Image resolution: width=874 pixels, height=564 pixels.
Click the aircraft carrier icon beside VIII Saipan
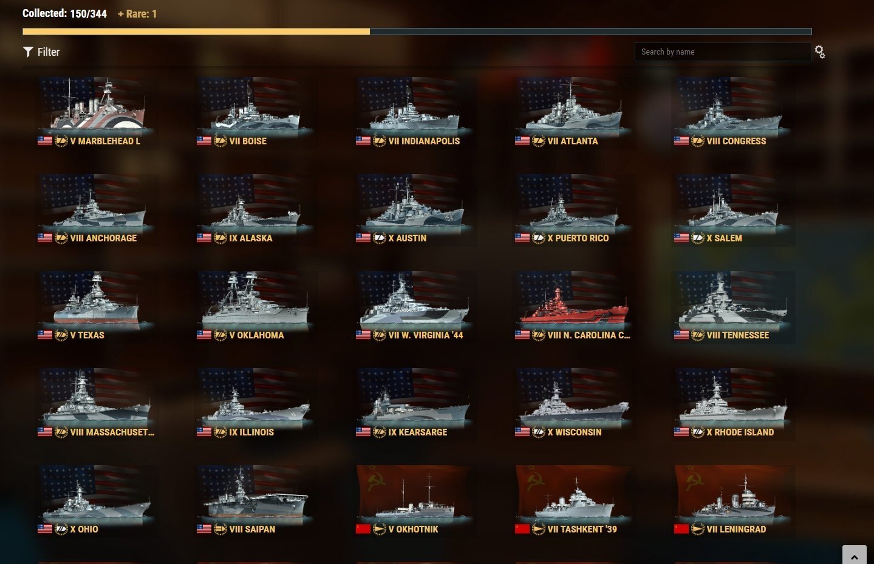pyautogui.click(x=220, y=529)
